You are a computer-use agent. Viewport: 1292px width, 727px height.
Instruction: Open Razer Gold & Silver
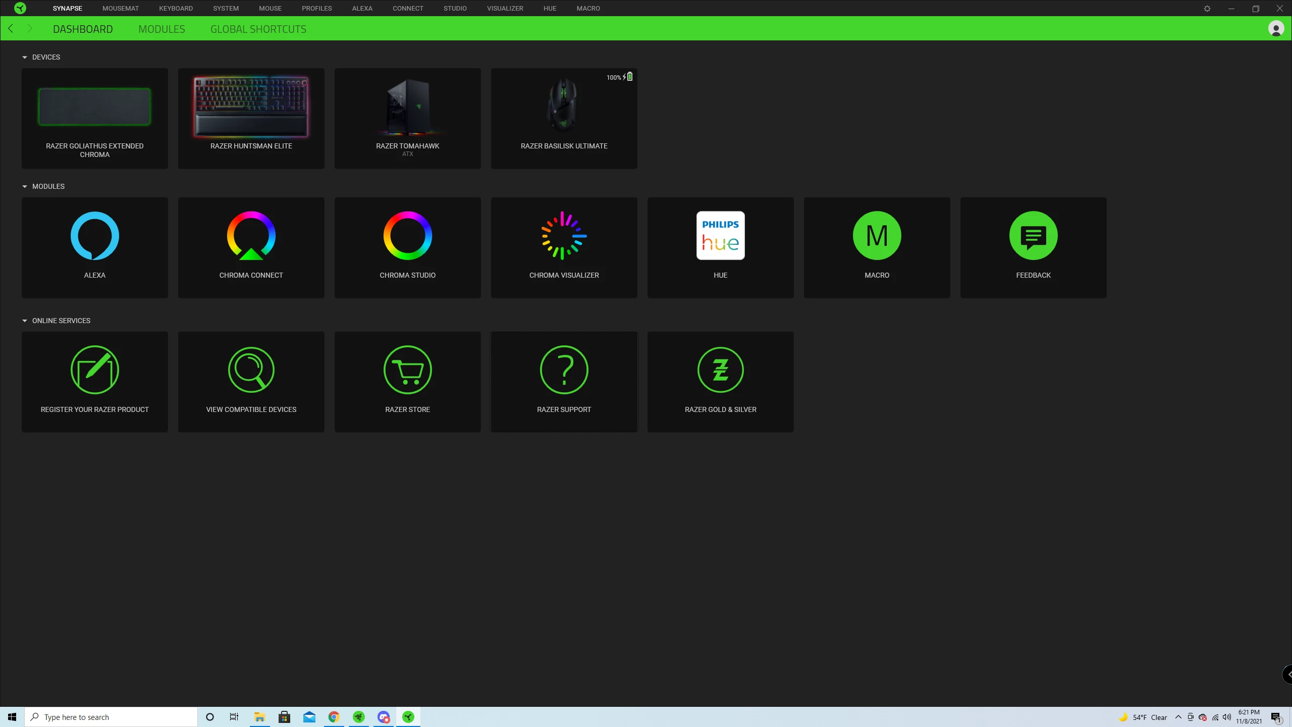coord(720,370)
